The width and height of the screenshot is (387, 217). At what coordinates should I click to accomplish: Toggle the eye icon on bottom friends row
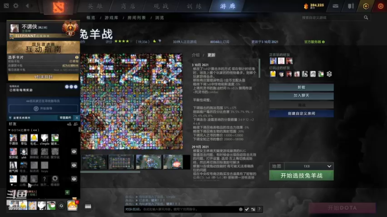click(x=74, y=179)
